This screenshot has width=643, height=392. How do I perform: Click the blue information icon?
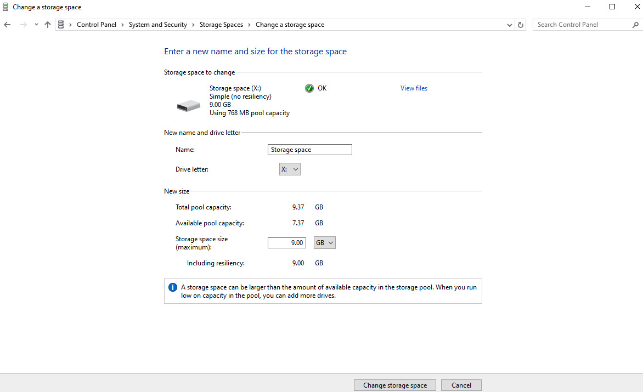coord(173,287)
